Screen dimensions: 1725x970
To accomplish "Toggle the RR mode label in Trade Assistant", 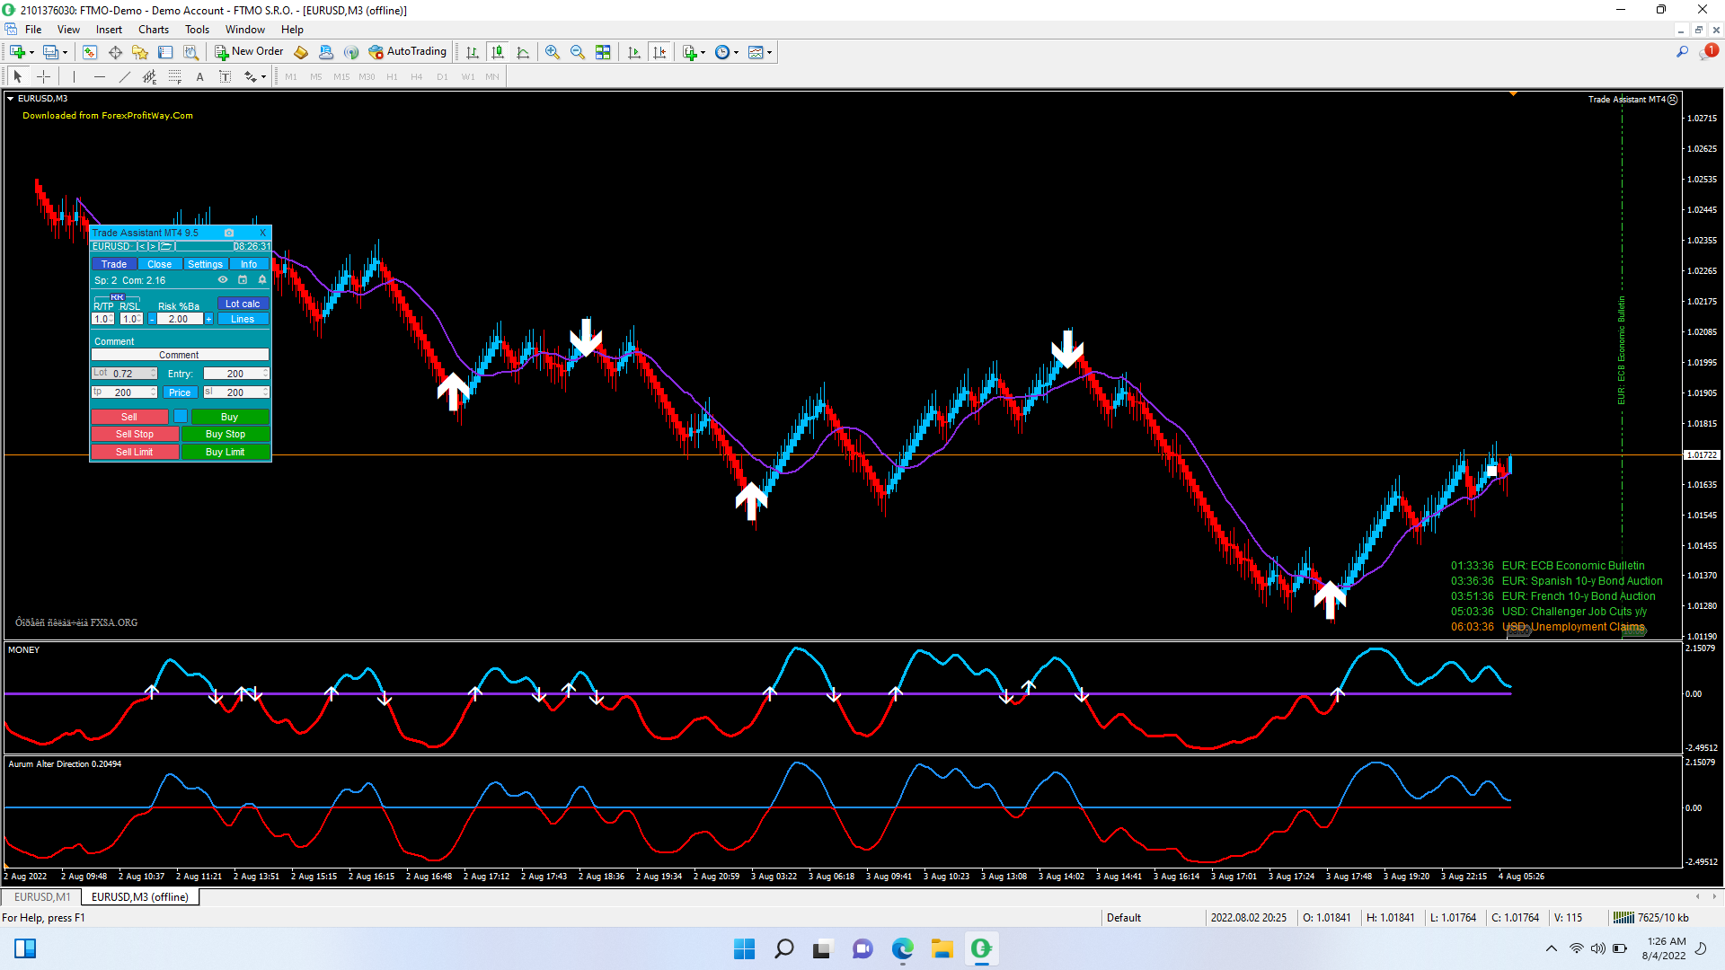I will tap(117, 296).
